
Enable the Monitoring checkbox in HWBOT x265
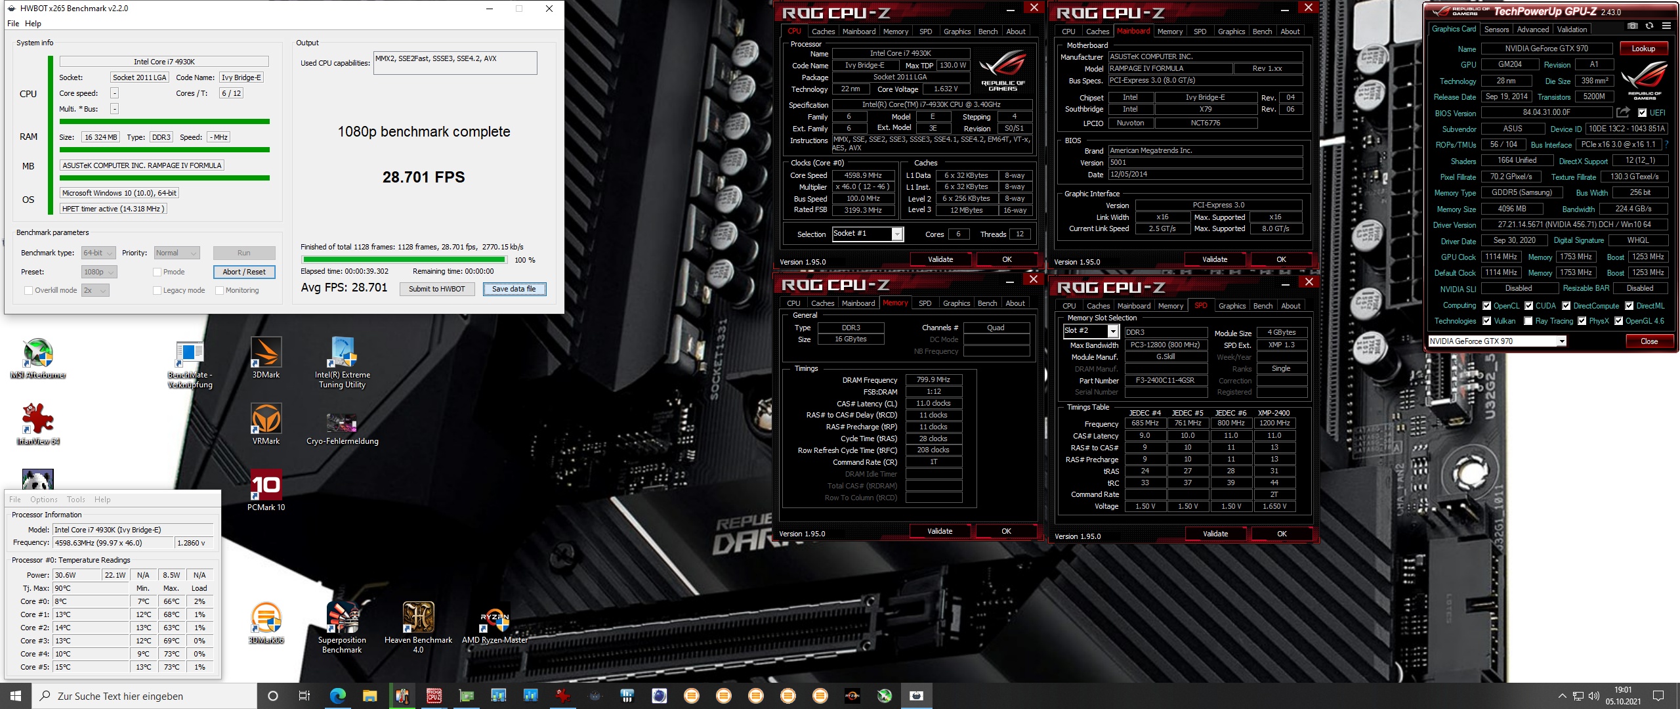(220, 290)
